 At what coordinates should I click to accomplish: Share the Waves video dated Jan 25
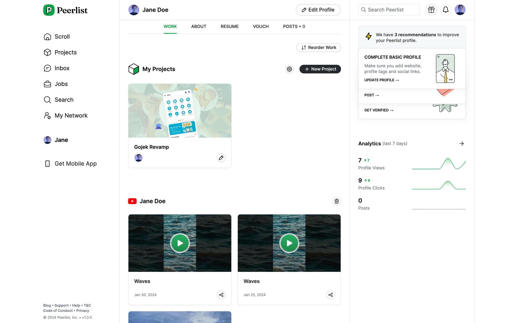tap(330, 295)
